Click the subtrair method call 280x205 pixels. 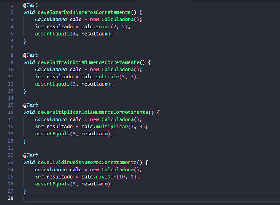tap(108, 77)
